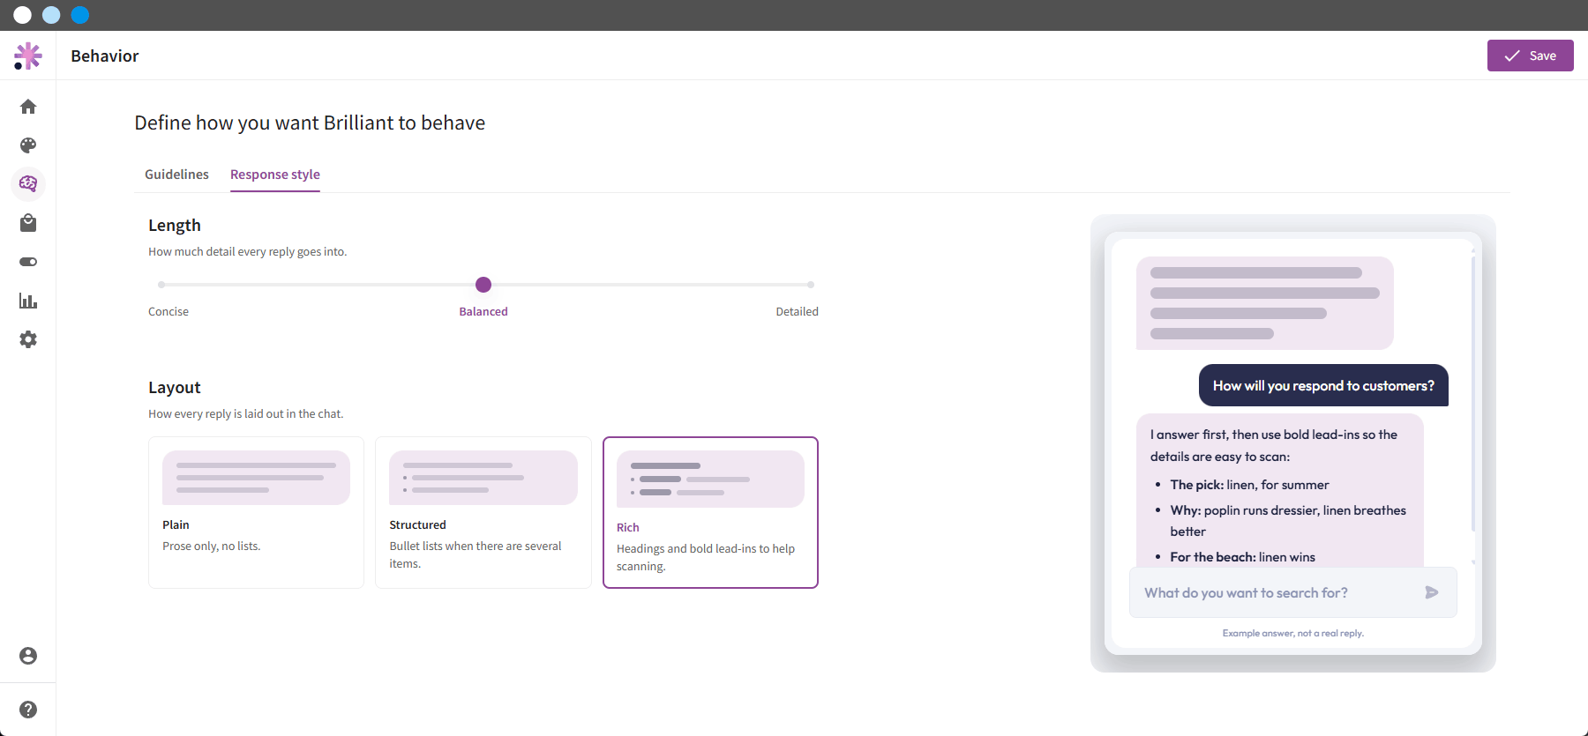Open the user account icon
The width and height of the screenshot is (1588, 736).
(28, 656)
